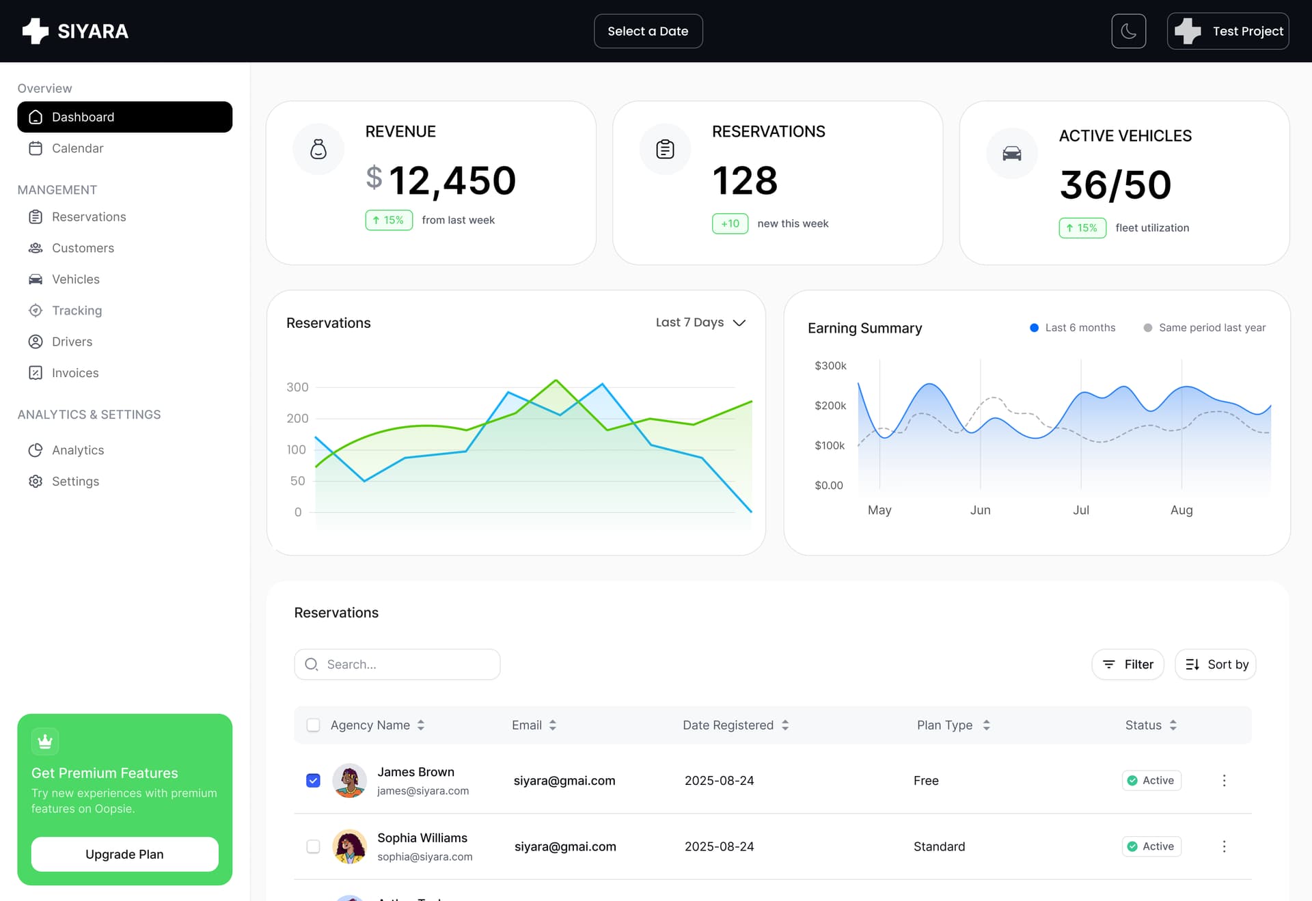Expand the Last 7 Days dropdown
Image resolution: width=1312 pixels, height=901 pixels.
700,322
